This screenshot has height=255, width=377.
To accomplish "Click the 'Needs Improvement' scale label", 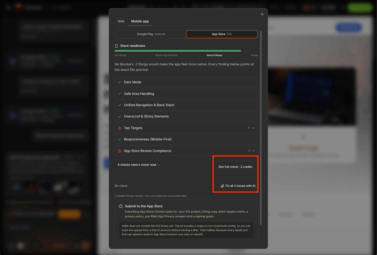I will click(167, 55).
